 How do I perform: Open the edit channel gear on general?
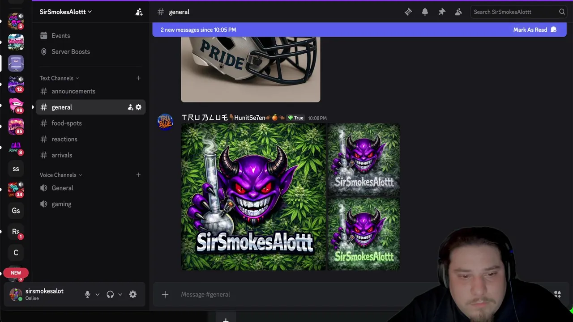coord(138,107)
